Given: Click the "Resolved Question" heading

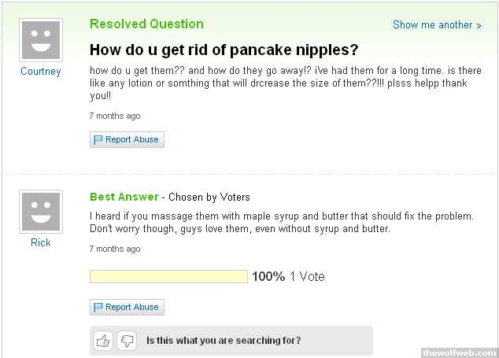Looking at the screenshot, I should pos(146,24).
